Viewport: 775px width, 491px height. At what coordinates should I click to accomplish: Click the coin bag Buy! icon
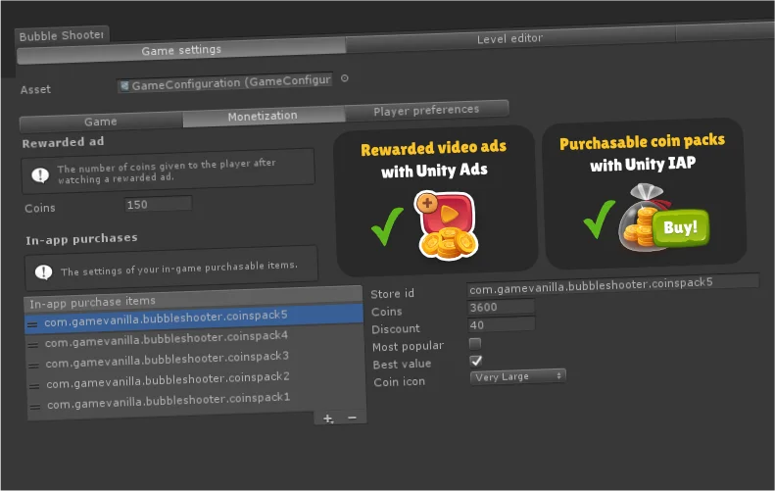coord(663,218)
